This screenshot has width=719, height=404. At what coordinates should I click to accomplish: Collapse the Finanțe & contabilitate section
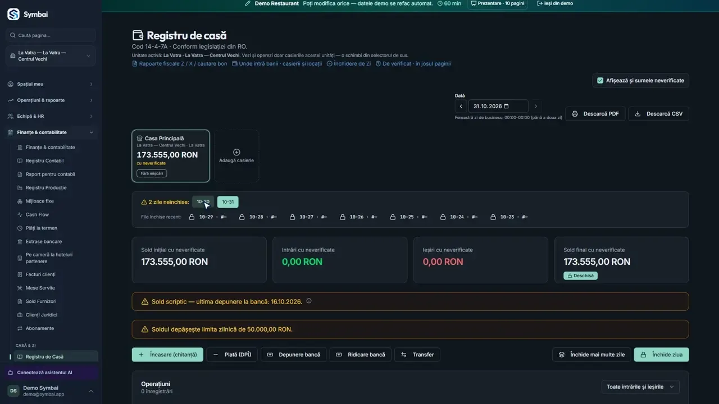point(51,132)
